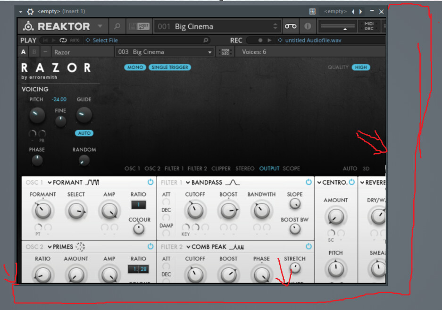Screen dimensions: 442x310
Task: Open the REVERB effect dropdown
Action: click(x=373, y=182)
